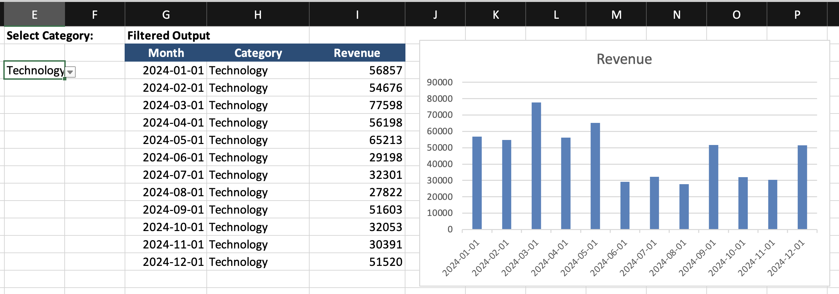Select the Select Category label cell
The height and width of the screenshot is (294, 839).
50,35
